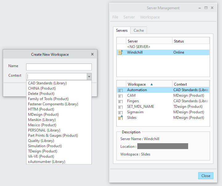Select the <NO SERVER> row

[139, 47]
